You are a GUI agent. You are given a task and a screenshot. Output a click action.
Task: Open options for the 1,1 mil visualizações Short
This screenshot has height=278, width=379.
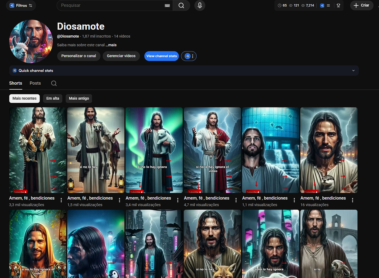[x=294, y=200]
